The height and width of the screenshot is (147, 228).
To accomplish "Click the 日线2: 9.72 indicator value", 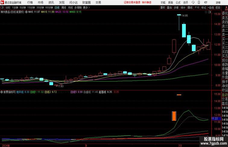I will pos(51,92).
